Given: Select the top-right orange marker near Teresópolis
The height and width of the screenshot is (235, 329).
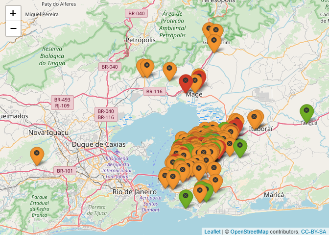Looking at the screenshot, I should (216, 30).
